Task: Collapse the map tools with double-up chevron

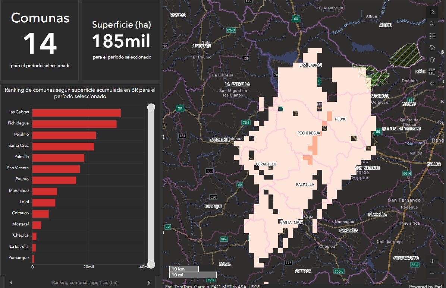Action: pyautogui.click(x=432, y=12)
